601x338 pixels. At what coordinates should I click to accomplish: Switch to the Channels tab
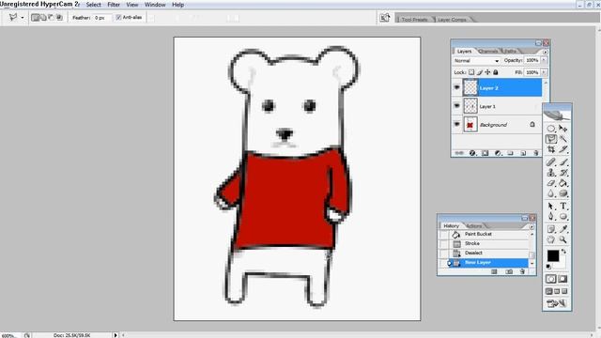(x=488, y=51)
